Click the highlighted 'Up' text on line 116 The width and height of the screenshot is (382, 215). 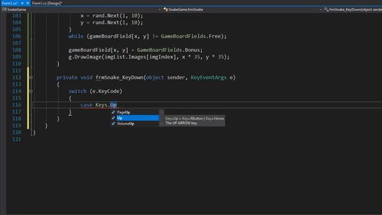tap(113, 105)
